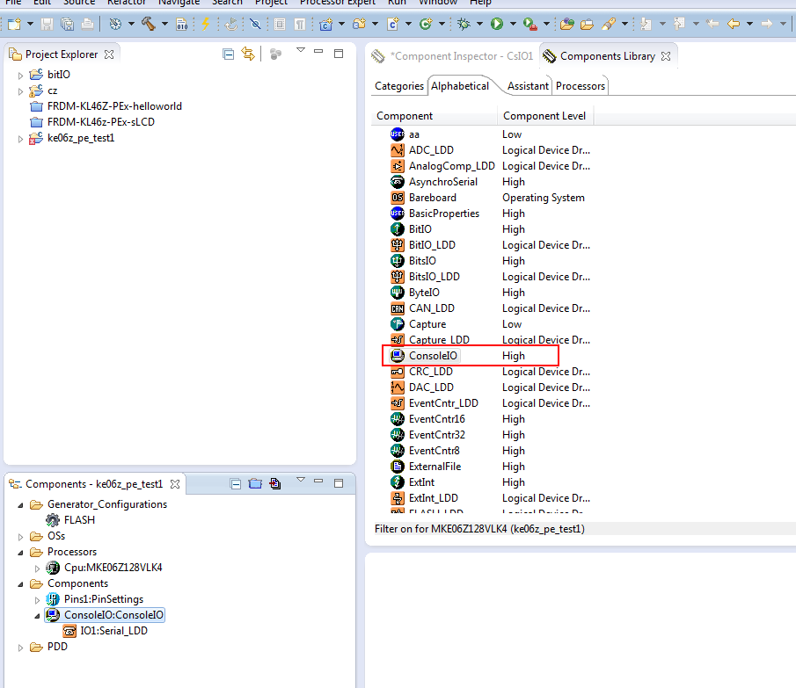Open Project Explorer view menu triangle
The image size is (796, 688).
point(301,50)
